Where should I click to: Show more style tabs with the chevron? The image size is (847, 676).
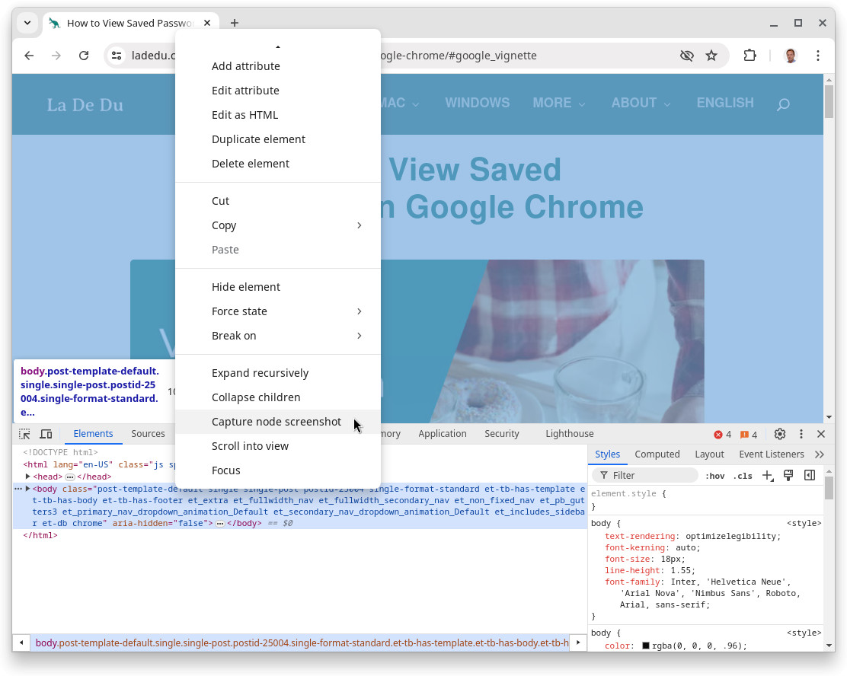coord(820,454)
